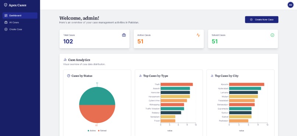Click the Homicide bar in Cases by Type
This screenshot has height=136, width=297.
(x=175, y=93)
